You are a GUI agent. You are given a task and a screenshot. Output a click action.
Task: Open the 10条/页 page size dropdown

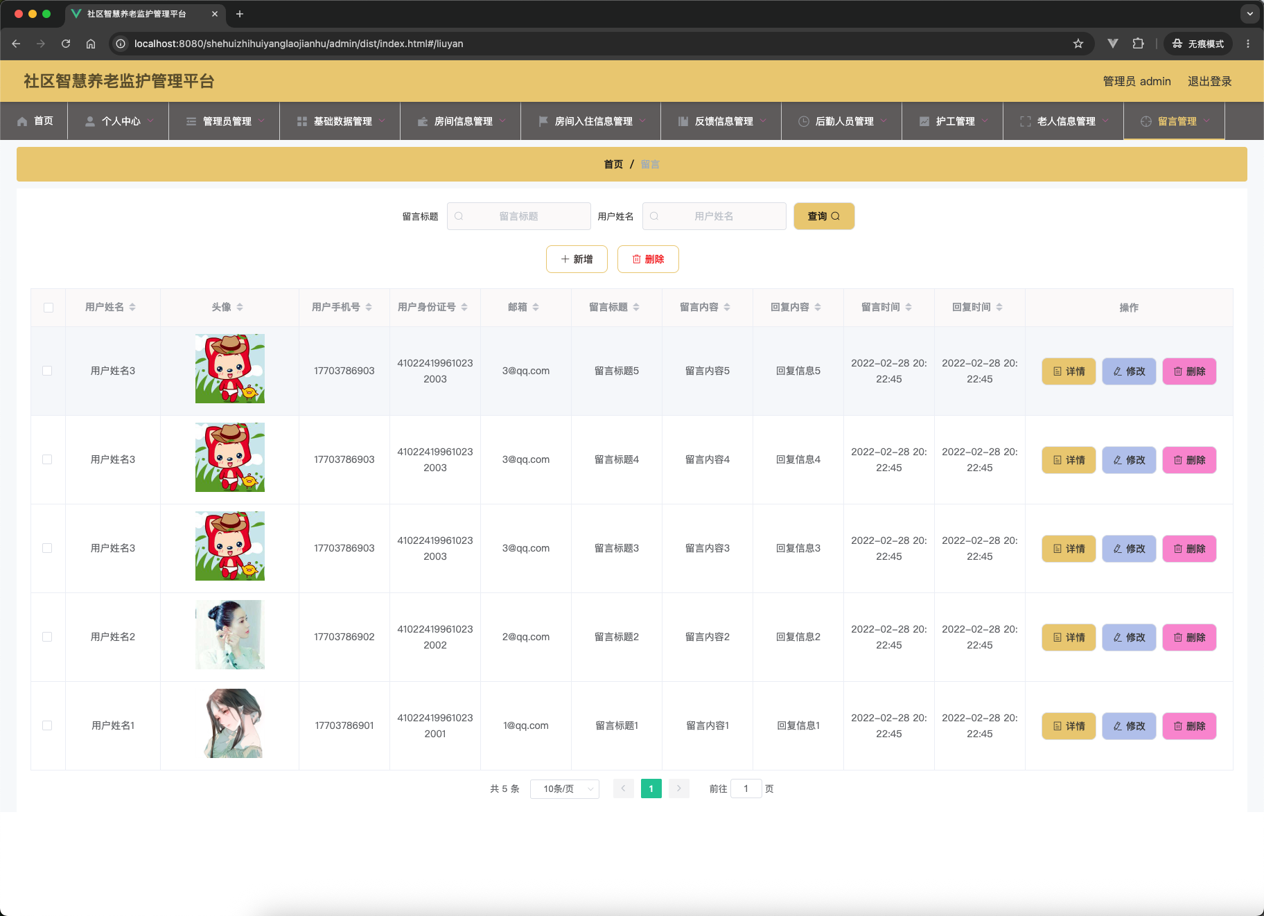[565, 789]
